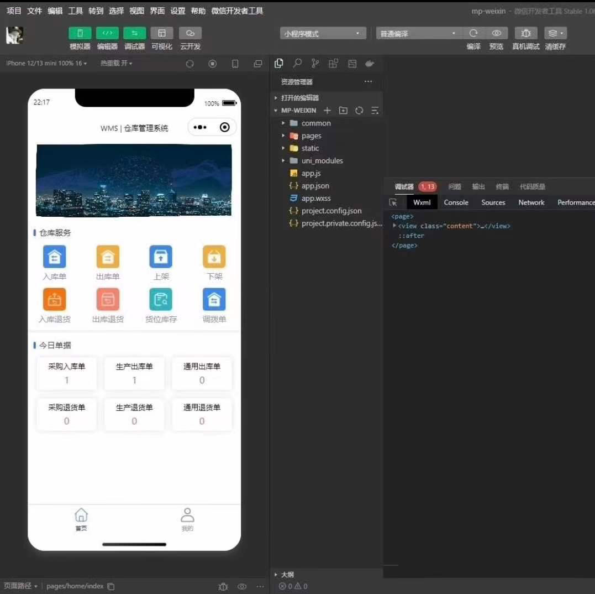Click the simulator record/stop circle icon
This screenshot has width=595, height=594.
pos(213,64)
